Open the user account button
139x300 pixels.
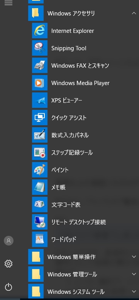(x=8, y=241)
